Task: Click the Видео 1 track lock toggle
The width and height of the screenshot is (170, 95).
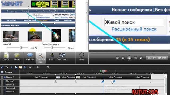Action: [x=5, y=77]
